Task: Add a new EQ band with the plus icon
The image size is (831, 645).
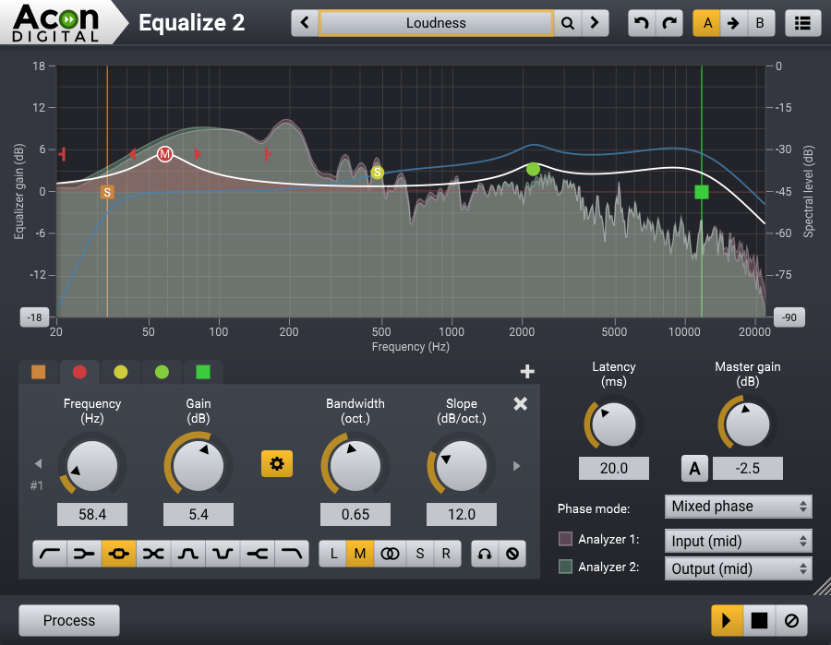Action: tap(527, 371)
